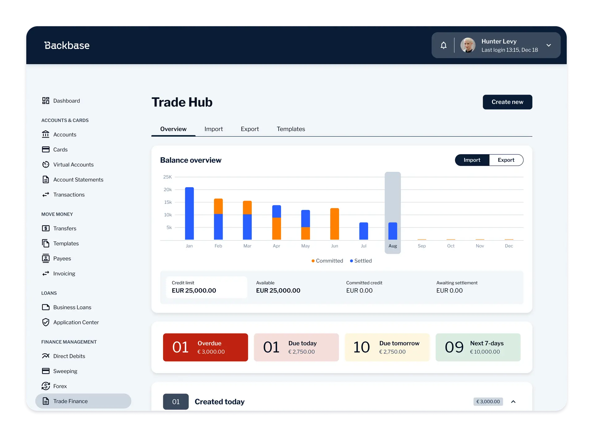Select Import in the balance overview toggle
593x437 pixels.
[472, 160]
